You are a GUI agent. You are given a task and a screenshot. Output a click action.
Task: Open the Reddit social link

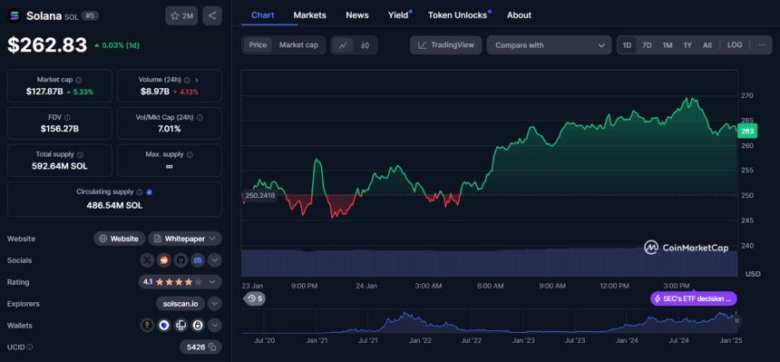click(163, 259)
